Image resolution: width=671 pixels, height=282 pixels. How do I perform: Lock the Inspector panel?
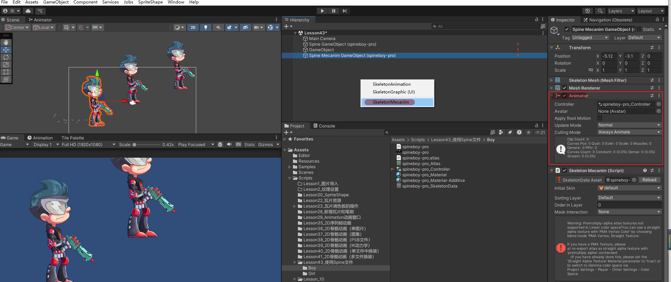[657, 20]
